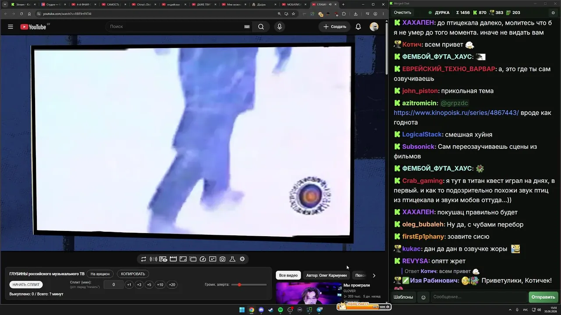
Task: Open Spotify from the taskbar
Action: click(280, 310)
